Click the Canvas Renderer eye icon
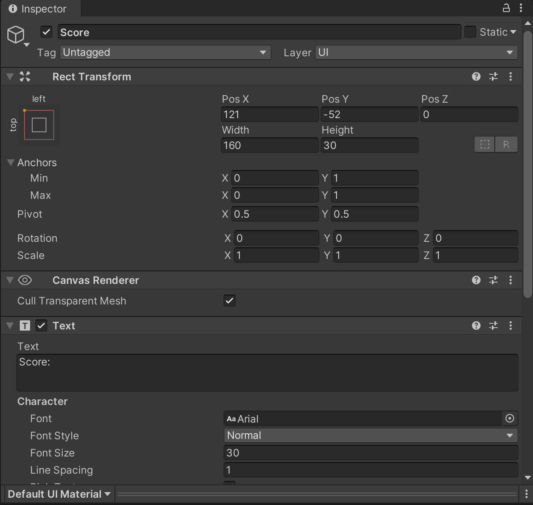The width and height of the screenshot is (533, 505). click(x=25, y=280)
